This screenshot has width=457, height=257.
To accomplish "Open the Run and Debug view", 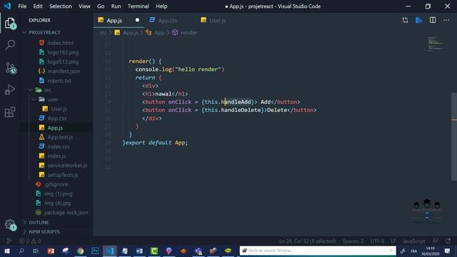I will tap(10, 90).
